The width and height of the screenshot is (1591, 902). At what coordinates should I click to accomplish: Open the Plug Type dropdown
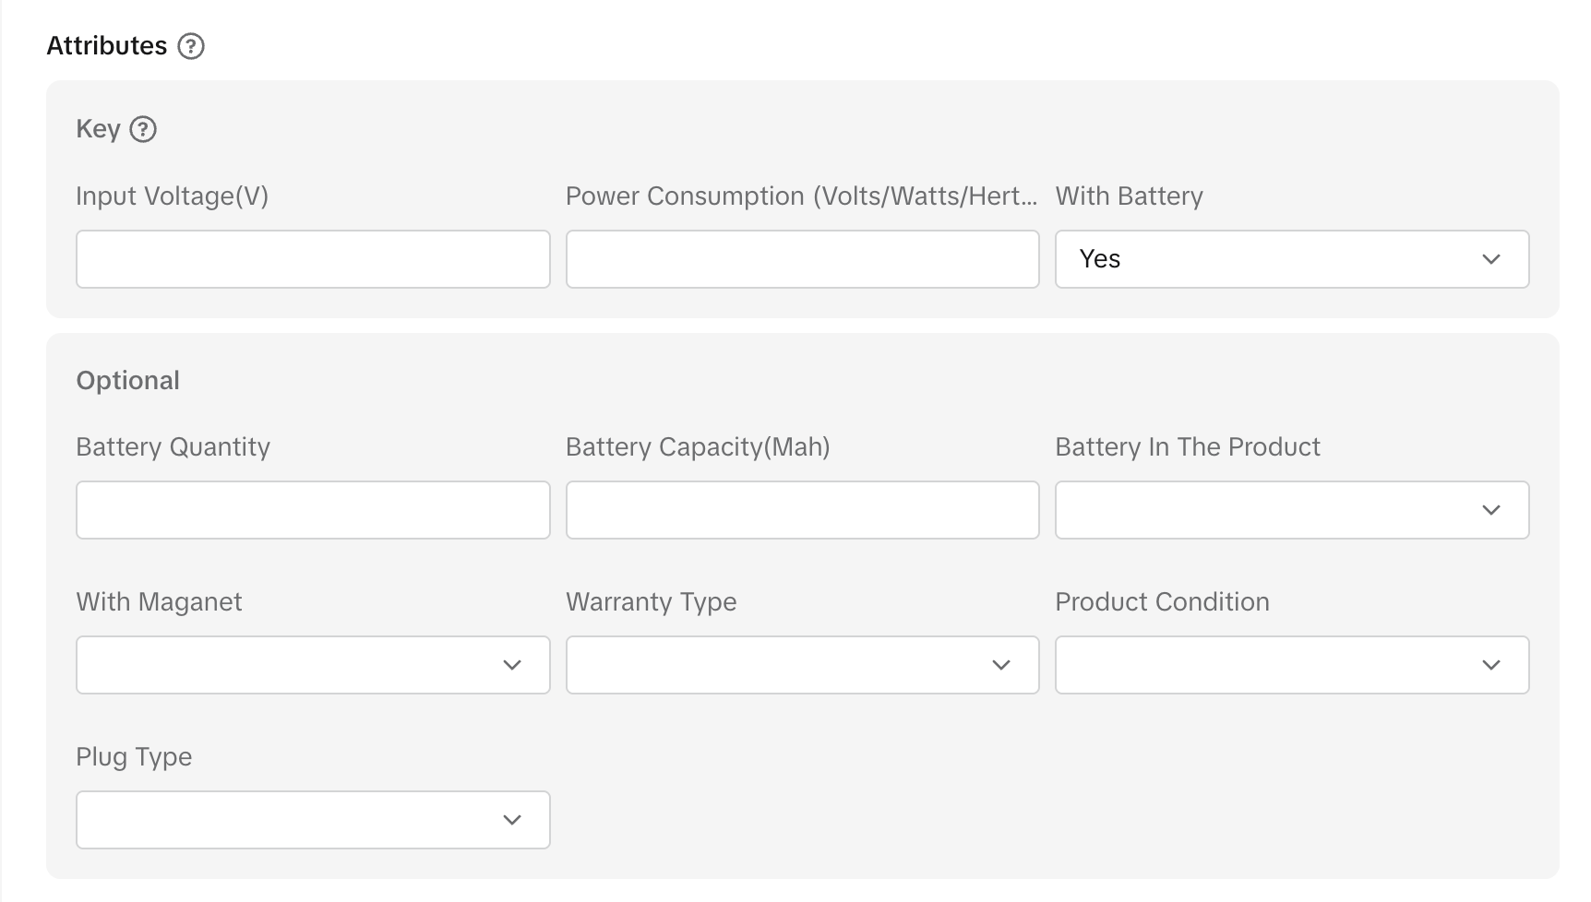tap(313, 820)
